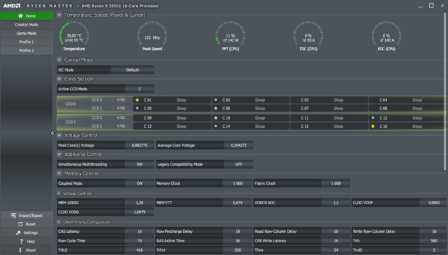Open Settings from the sidebar
This screenshot has height=255, width=448.
(26, 233)
